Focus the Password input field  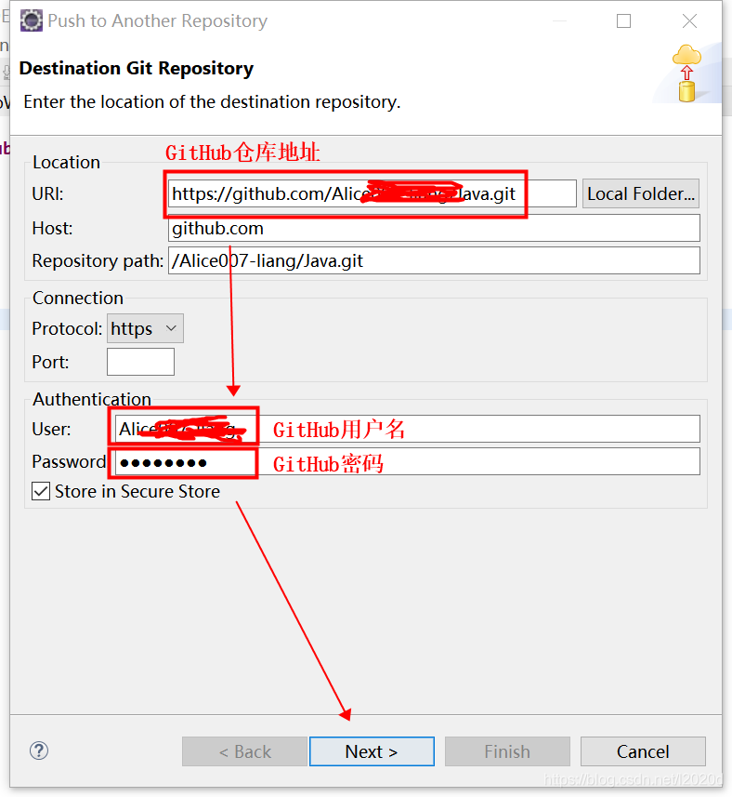click(407, 461)
